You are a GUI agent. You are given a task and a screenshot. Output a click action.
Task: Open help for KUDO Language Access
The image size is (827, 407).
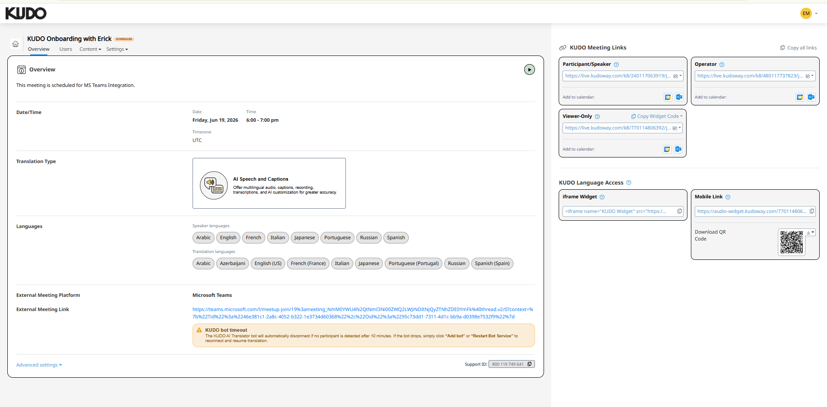629,182
